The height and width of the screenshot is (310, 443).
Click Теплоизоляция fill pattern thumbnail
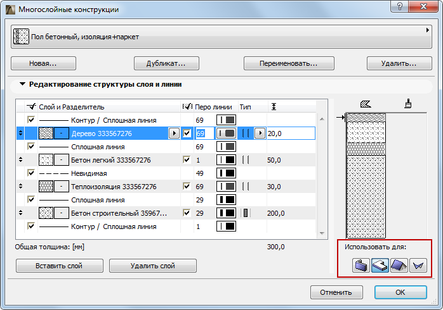(46, 187)
